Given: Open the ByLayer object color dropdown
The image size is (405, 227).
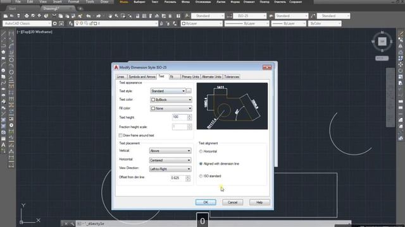Looking at the screenshot, I should pos(202,23).
